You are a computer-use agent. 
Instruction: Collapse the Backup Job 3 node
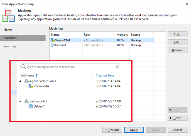[x=20, y=101]
